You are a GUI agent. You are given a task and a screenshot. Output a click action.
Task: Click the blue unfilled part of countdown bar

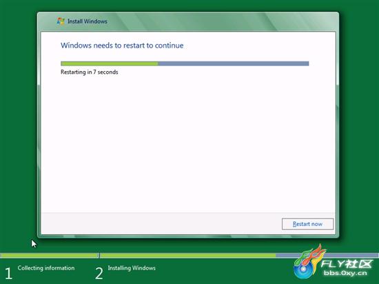[x=234, y=63]
